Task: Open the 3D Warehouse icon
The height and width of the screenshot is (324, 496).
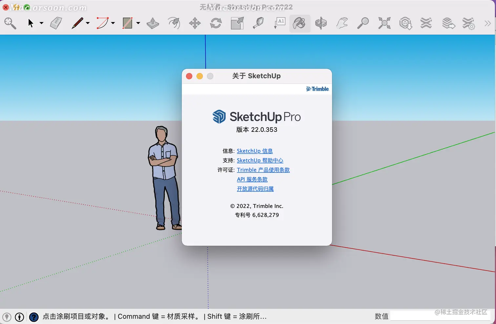Action: [x=405, y=23]
